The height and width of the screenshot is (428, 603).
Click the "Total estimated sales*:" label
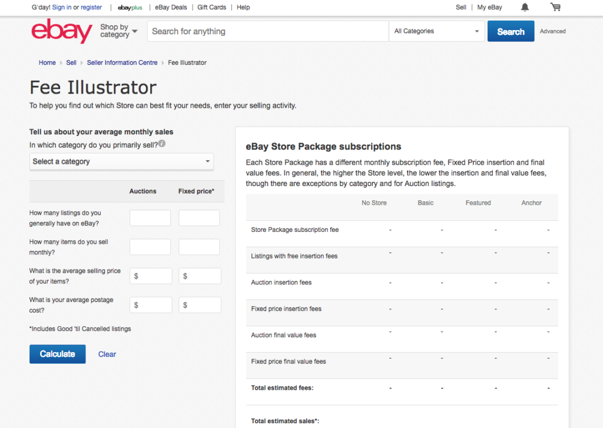pyautogui.click(x=285, y=421)
